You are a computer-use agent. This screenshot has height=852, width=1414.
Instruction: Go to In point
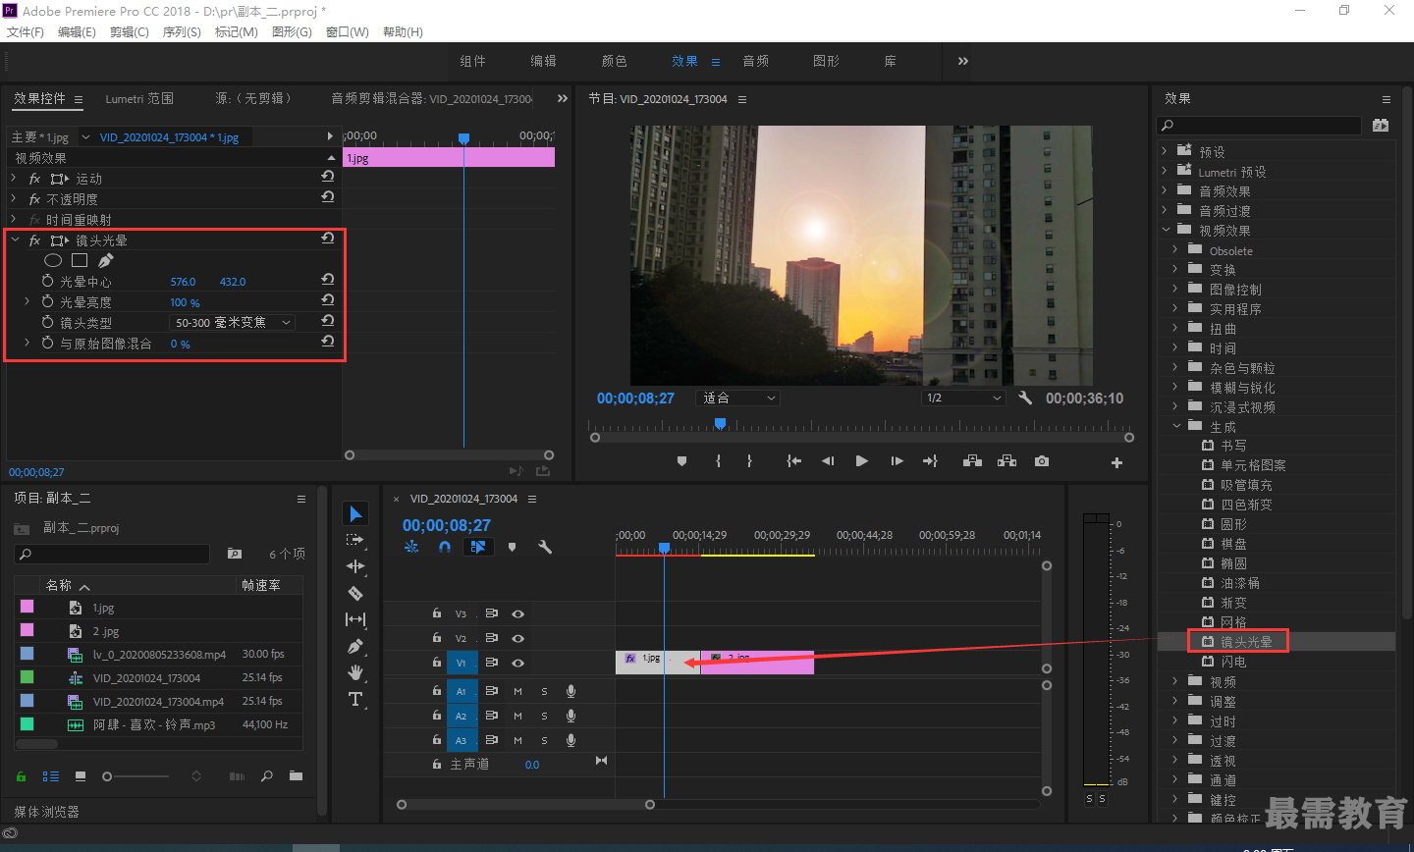[793, 461]
